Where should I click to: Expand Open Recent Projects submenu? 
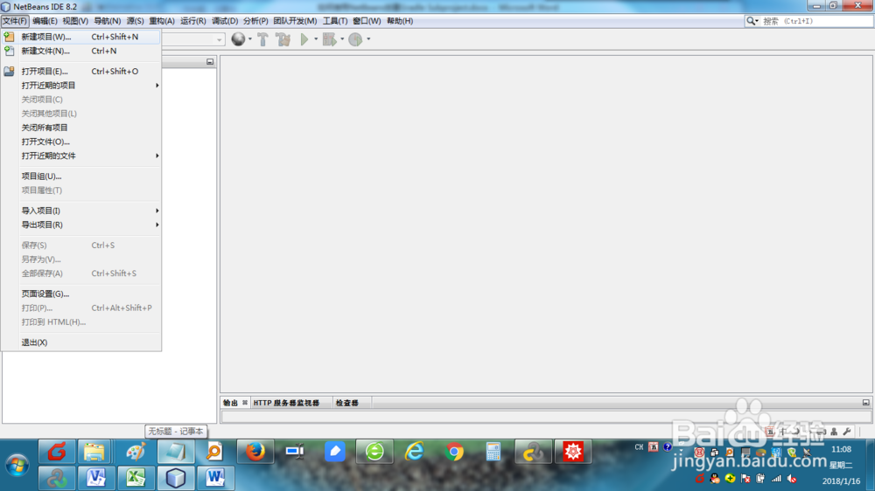(x=81, y=86)
